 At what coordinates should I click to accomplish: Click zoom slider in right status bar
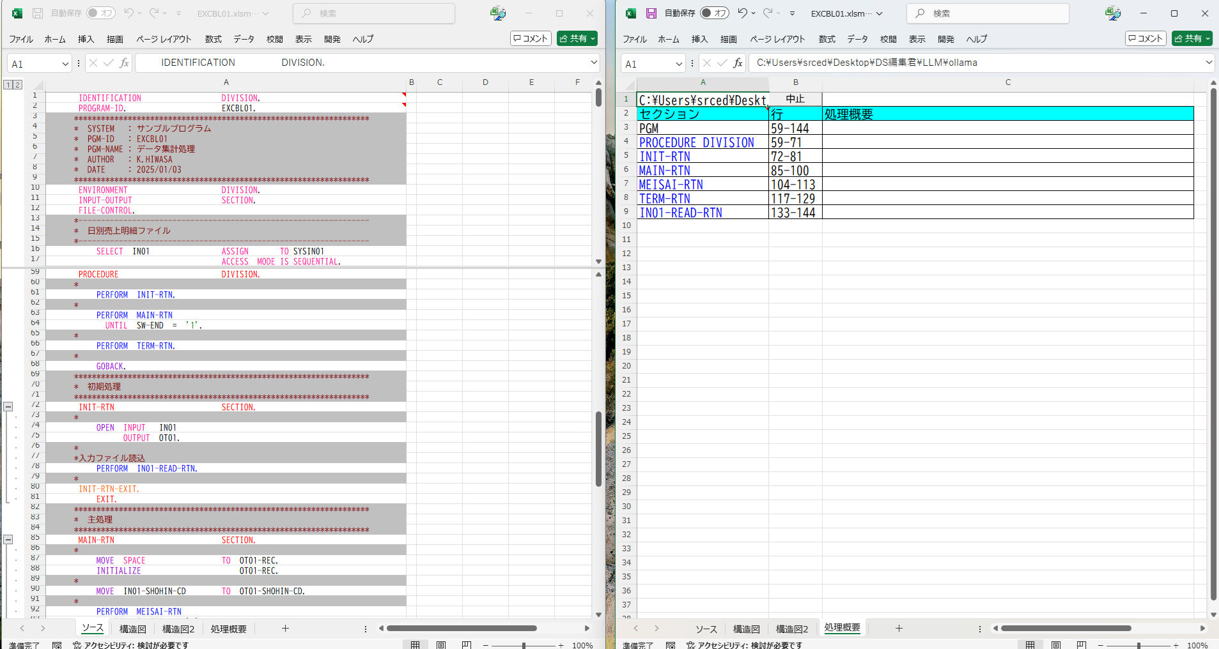coord(1138,645)
